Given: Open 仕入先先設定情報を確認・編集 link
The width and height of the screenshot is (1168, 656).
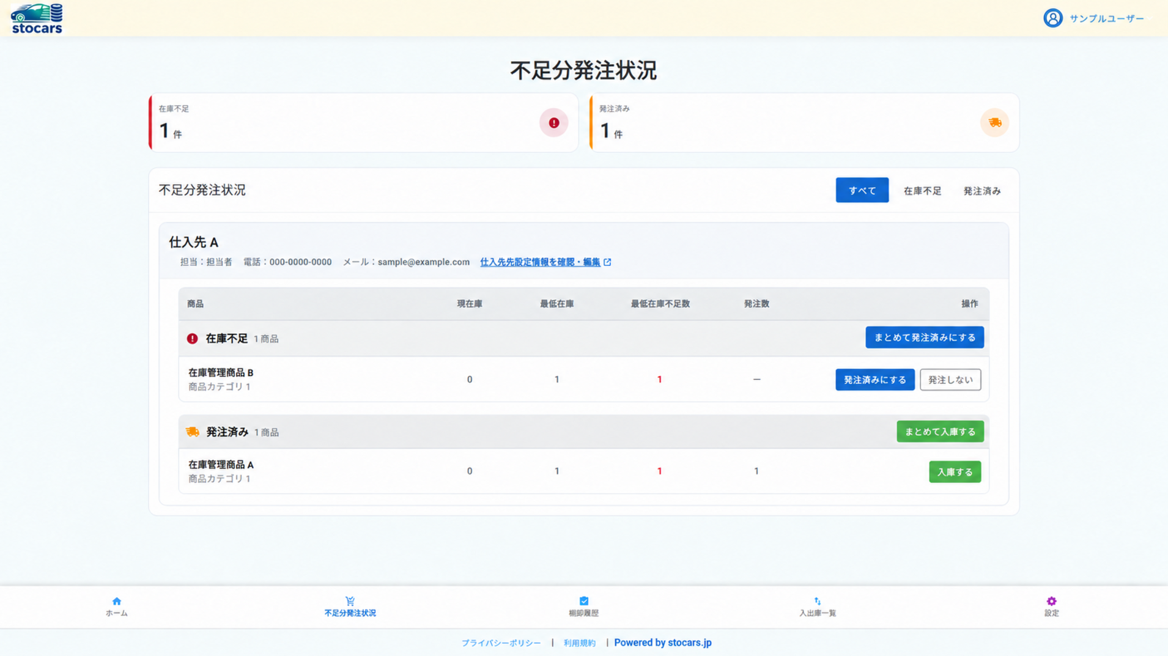Looking at the screenshot, I should click(540, 262).
